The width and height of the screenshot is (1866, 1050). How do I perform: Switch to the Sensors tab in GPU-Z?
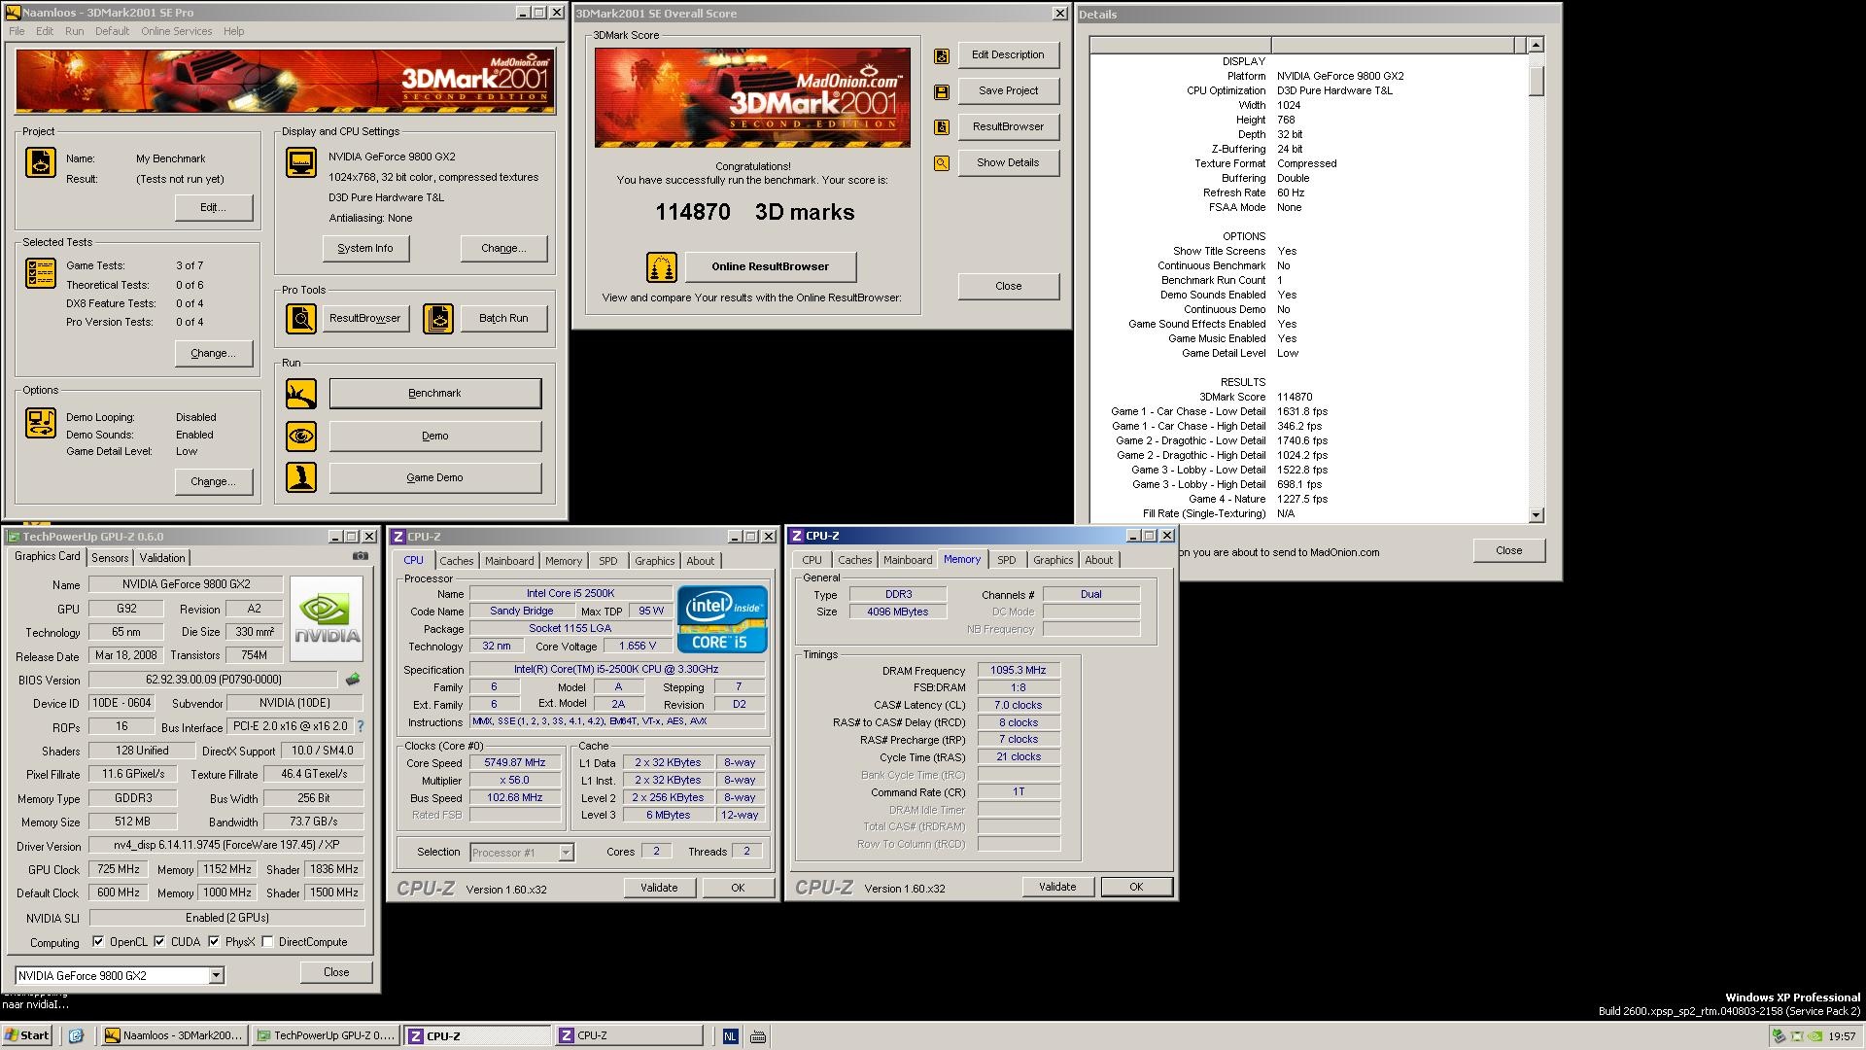tap(110, 558)
